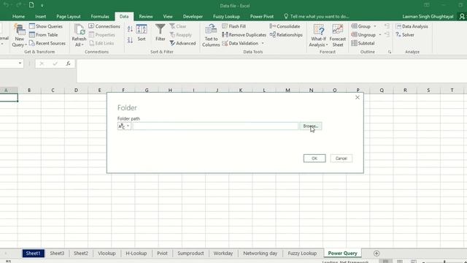
Task: Open the Power Pivot tab
Action: tap(262, 16)
